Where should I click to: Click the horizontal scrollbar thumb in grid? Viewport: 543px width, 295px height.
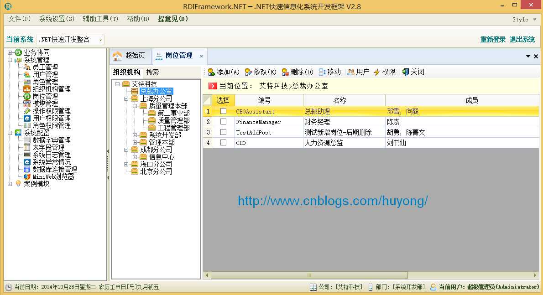(x=309, y=275)
